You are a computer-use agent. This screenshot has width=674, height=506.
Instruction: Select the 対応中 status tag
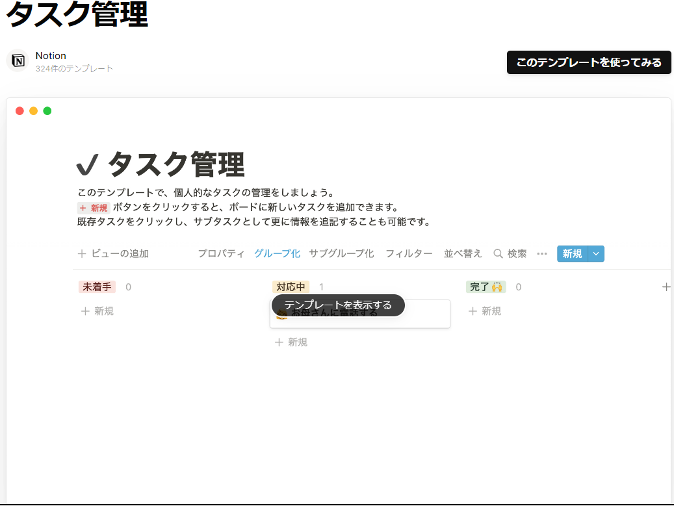291,286
